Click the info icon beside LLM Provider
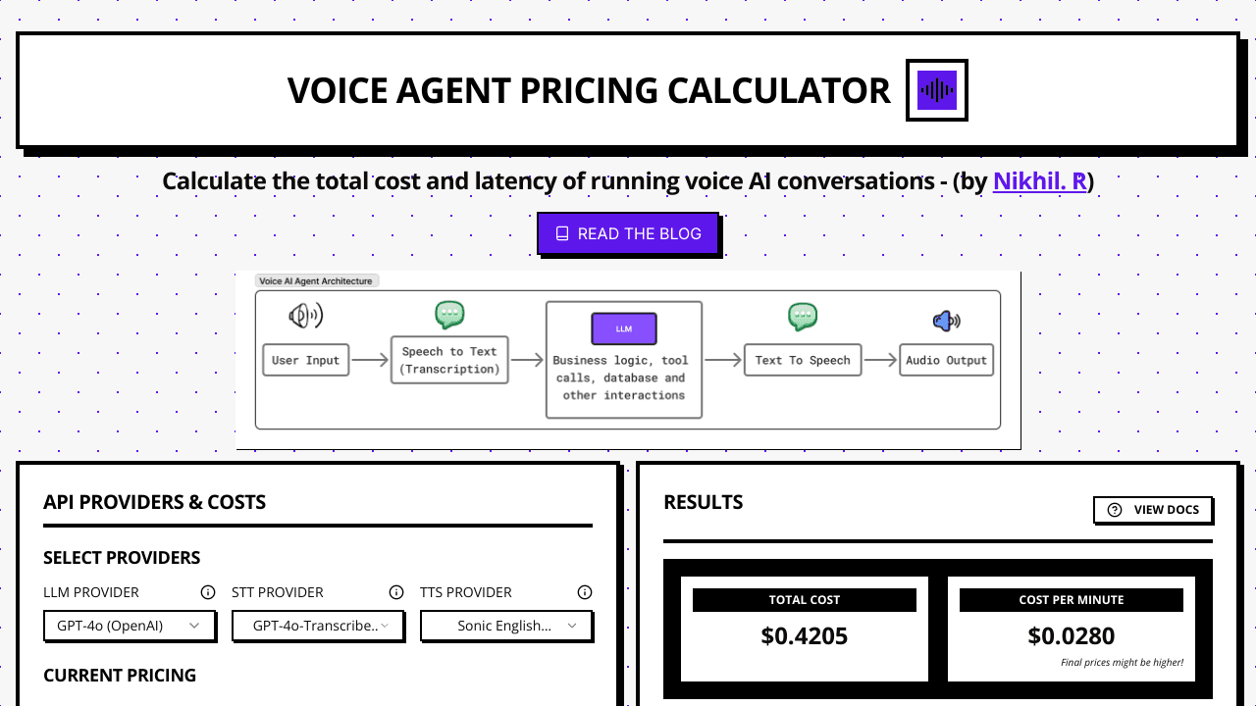The height and width of the screenshot is (706, 1256). point(208,592)
